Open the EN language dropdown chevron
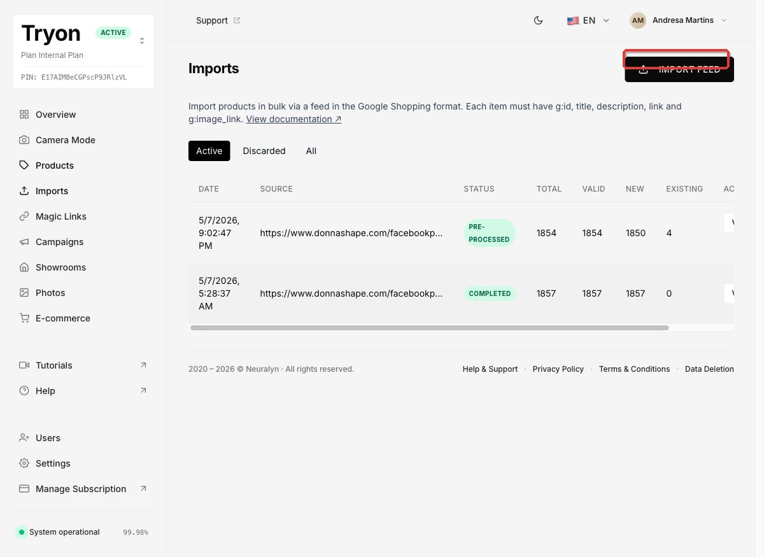The height and width of the screenshot is (557, 764). [x=606, y=20]
